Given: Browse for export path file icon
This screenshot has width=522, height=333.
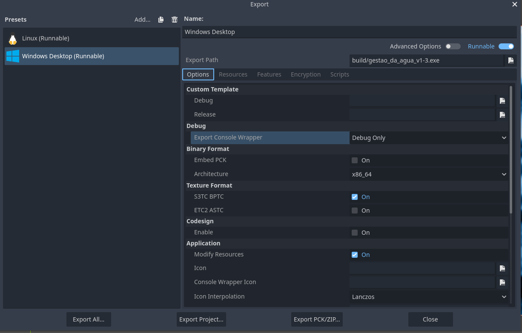Looking at the screenshot, I should pos(511,60).
